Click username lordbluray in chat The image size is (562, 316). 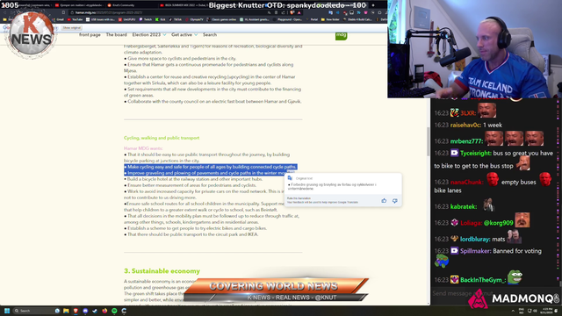click(x=475, y=239)
